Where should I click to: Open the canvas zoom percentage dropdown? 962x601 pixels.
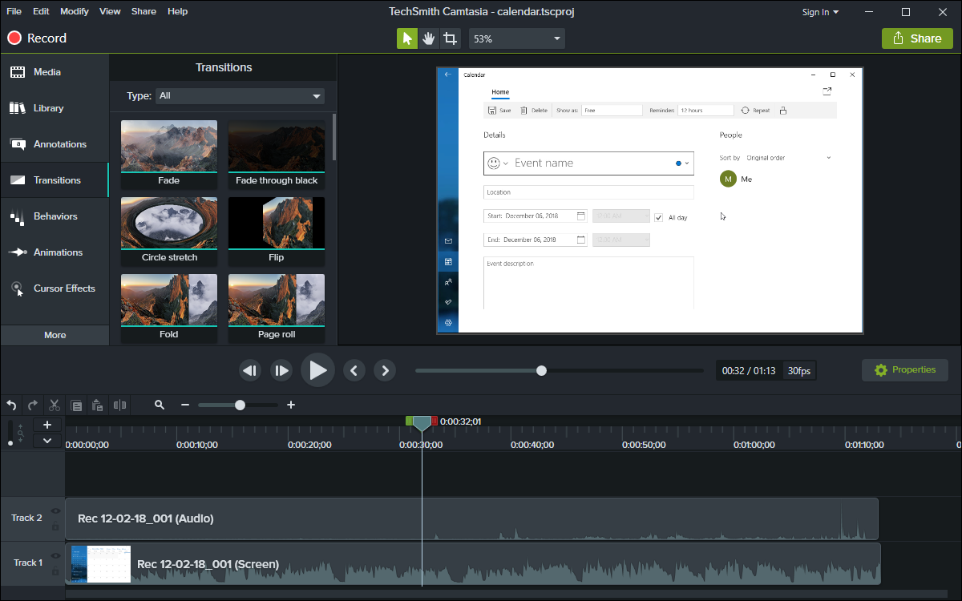point(516,38)
